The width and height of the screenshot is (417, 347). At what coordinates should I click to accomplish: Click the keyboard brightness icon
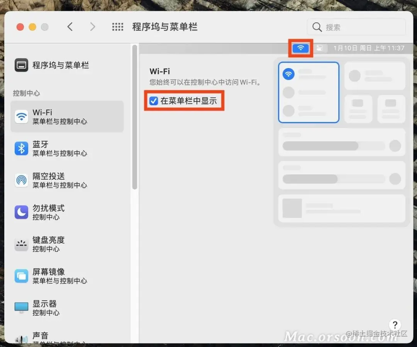[21, 244]
